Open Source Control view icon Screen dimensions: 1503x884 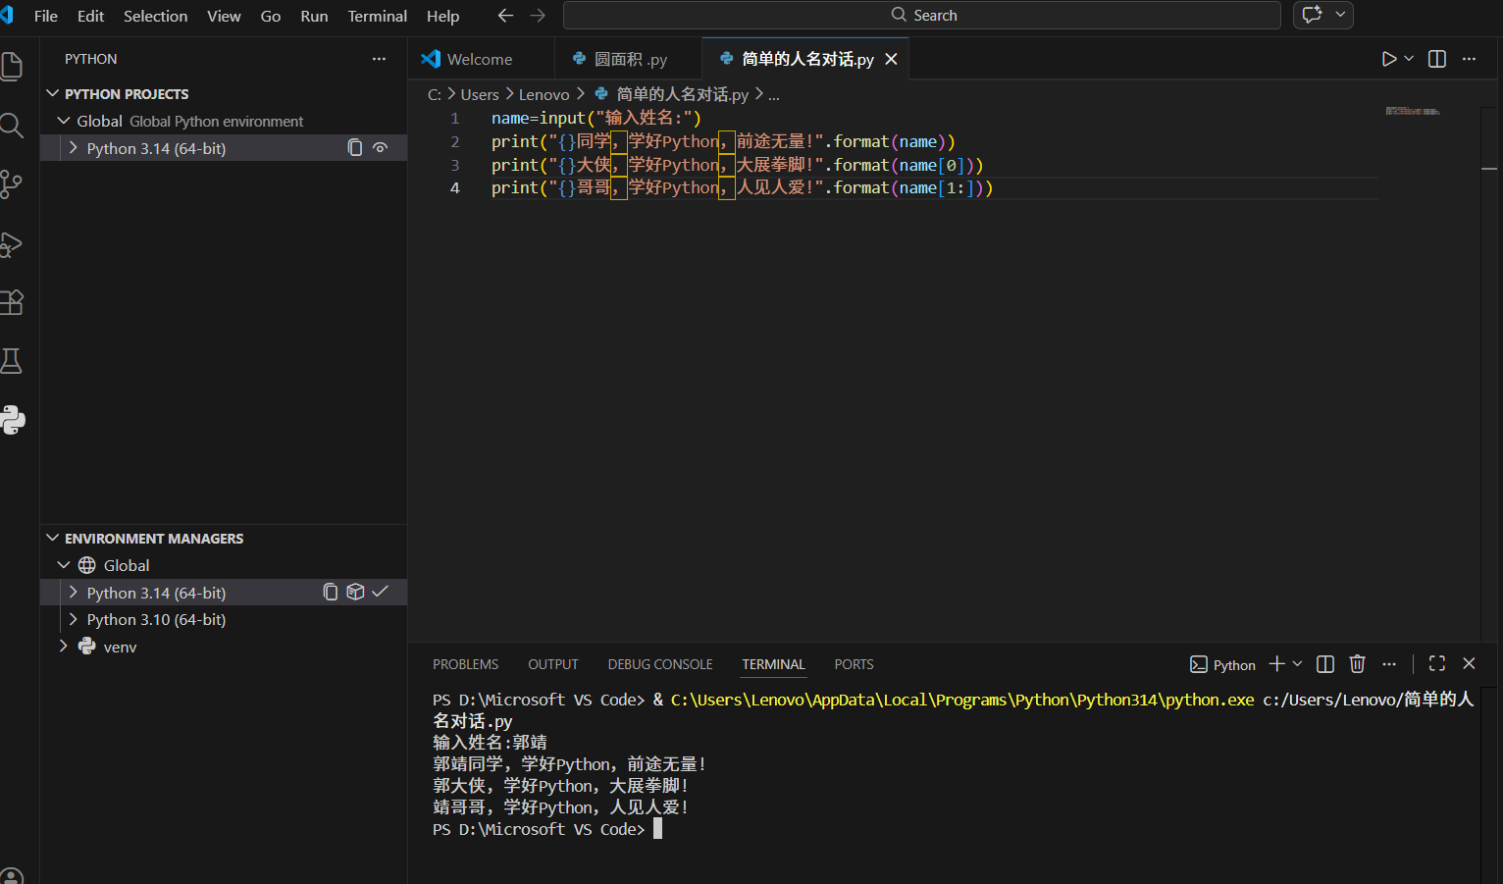click(12, 184)
